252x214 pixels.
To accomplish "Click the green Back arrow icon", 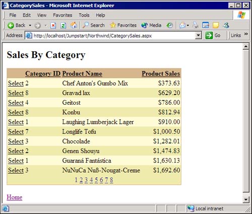I will click(11, 26).
